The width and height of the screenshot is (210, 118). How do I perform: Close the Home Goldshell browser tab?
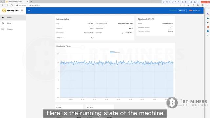(x=28, y=1)
